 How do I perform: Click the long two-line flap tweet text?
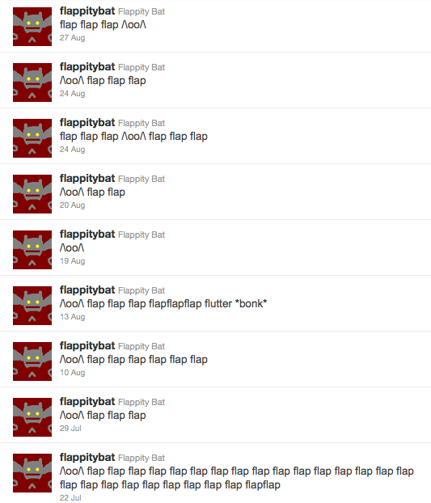click(237, 478)
